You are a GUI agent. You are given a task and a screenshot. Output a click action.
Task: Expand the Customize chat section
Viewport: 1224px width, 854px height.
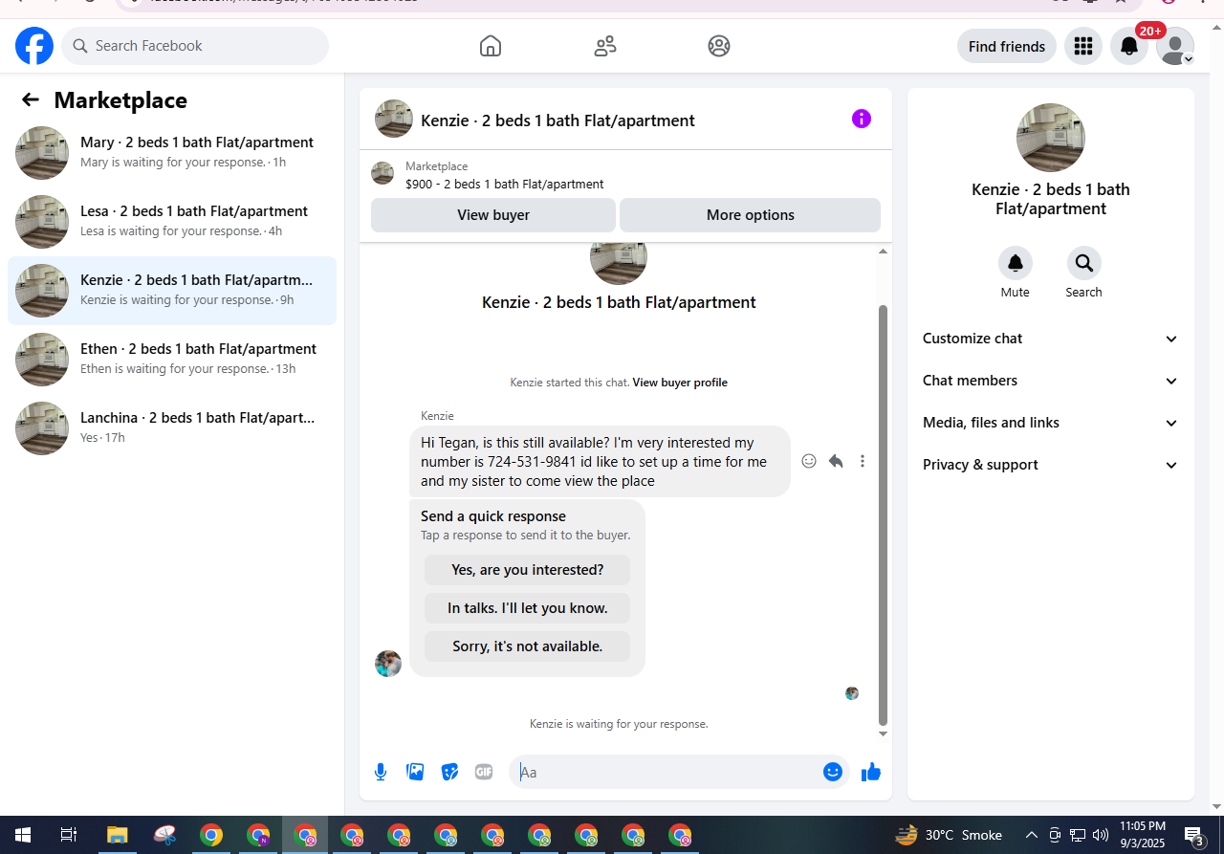click(1051, 339)
